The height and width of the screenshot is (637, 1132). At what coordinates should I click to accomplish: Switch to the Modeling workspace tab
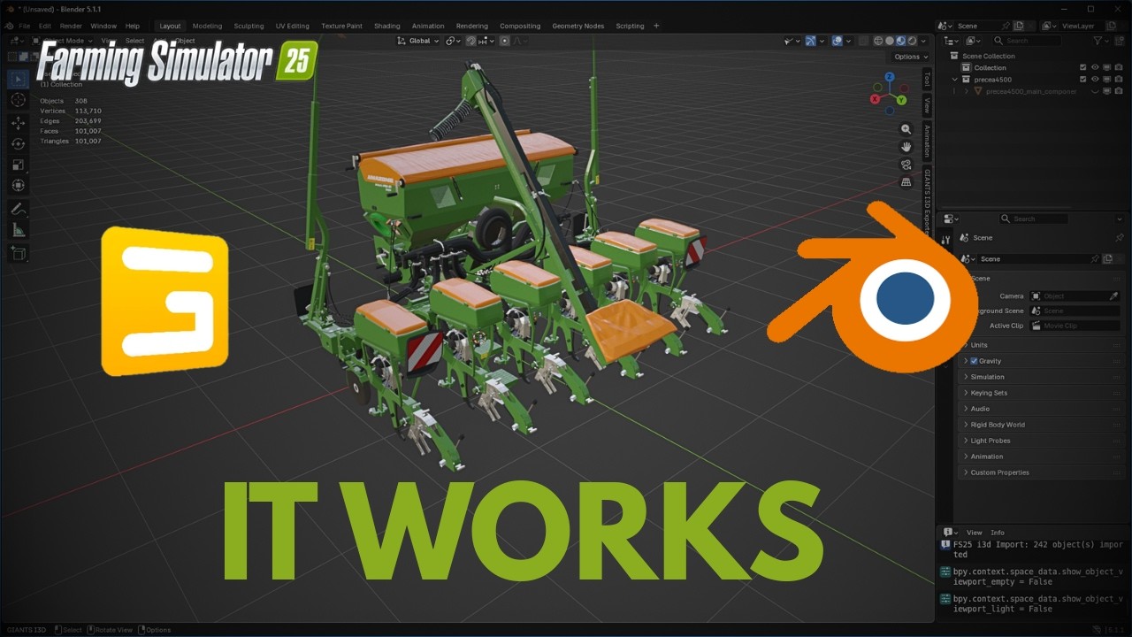(207, 26)
